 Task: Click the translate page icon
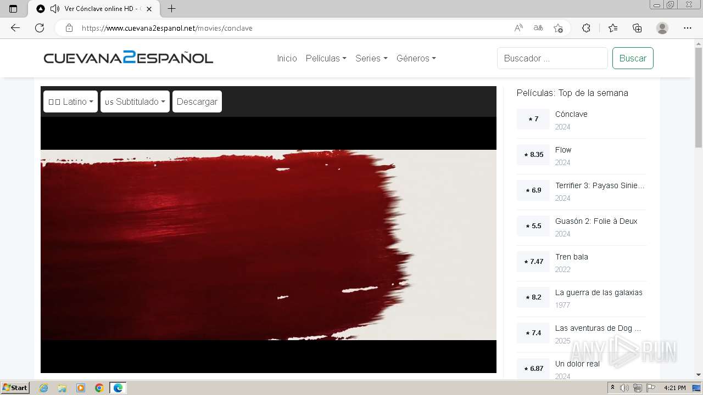click(538, 28)
